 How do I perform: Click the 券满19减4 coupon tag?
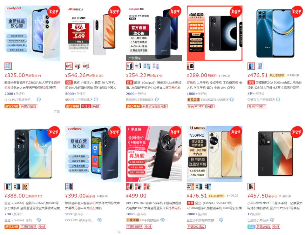click(263, 227)
